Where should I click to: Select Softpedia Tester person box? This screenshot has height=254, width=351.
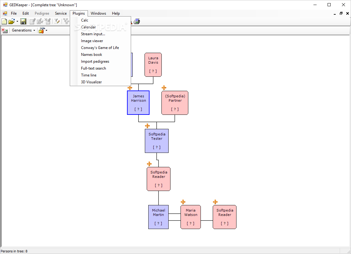pyautogui.click(x=157, y=141)
